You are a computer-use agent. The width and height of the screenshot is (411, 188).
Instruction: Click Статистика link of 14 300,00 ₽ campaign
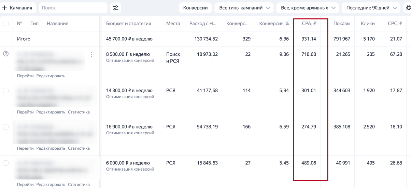(79, 112)
